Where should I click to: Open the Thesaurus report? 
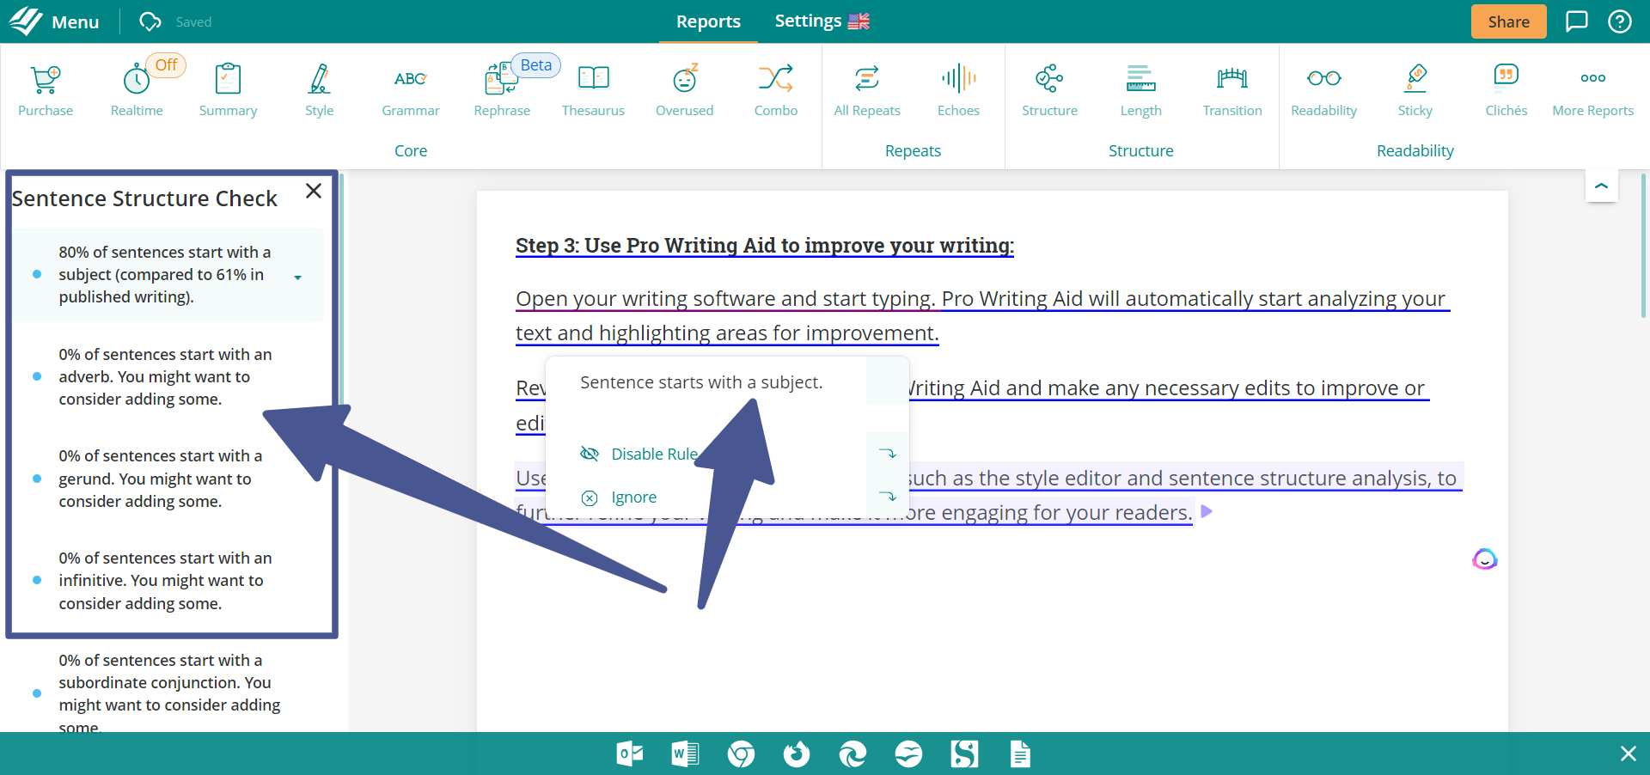click(593, 90)
